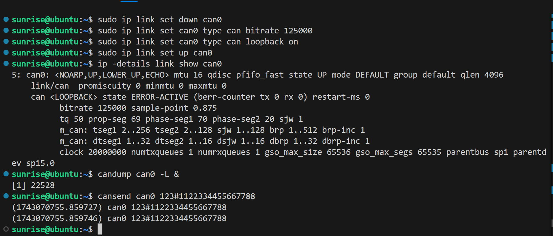Click the first candump timestamp 1743070755.859727
The height and width of the screenshot is (236, 553).
click(57, 207)
